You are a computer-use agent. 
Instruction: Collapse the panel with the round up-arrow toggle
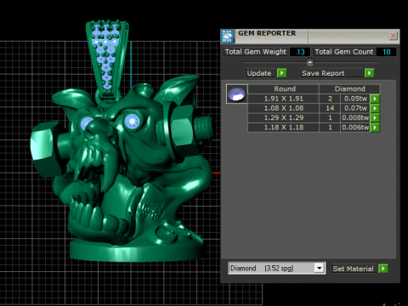click(x=310, y=62)
